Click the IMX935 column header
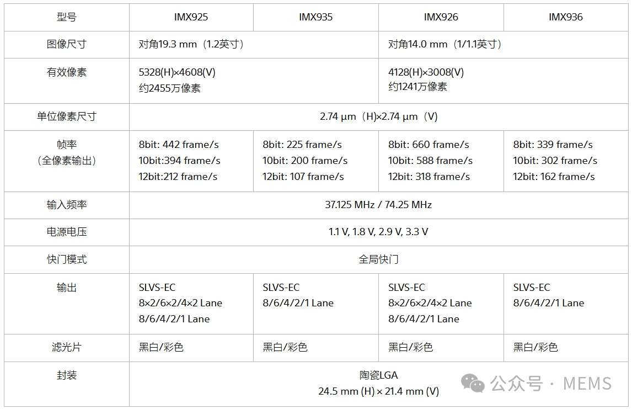 click(x=315, y=17)
